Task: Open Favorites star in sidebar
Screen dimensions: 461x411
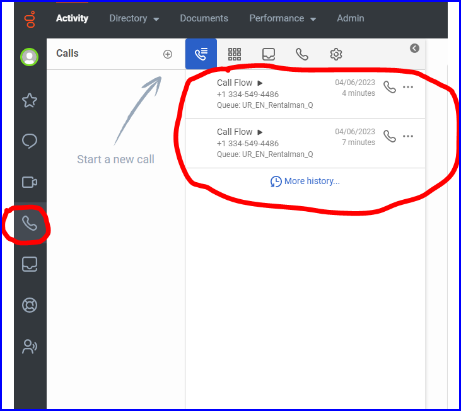Action: click(x=30, y=100)
